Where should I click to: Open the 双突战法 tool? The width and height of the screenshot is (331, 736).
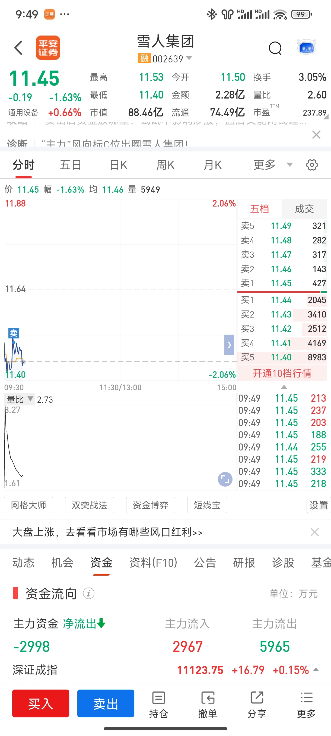pos(89,505)
